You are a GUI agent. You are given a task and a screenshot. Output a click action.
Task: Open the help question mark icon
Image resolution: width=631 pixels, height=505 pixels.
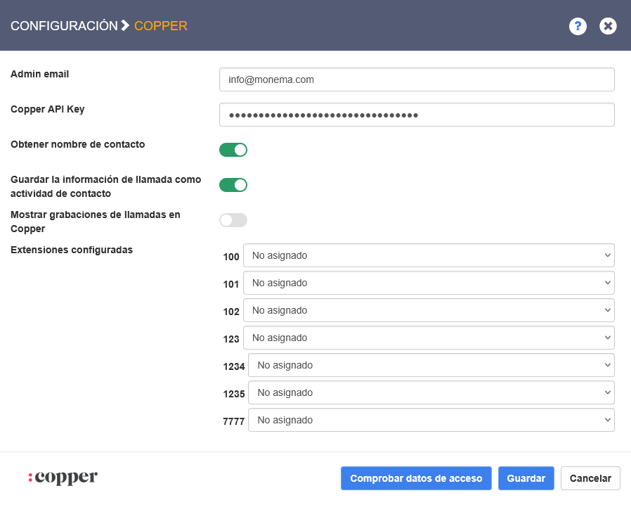[578, 26]
